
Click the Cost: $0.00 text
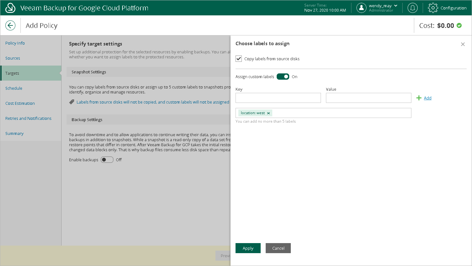[437, 25]
